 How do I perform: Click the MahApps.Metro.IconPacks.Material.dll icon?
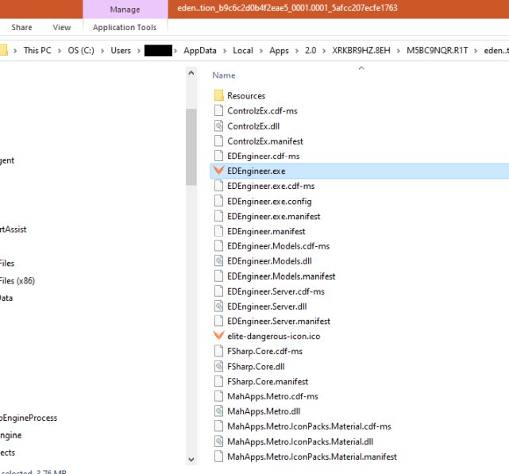pyautogui.click(x=219, y=441)
